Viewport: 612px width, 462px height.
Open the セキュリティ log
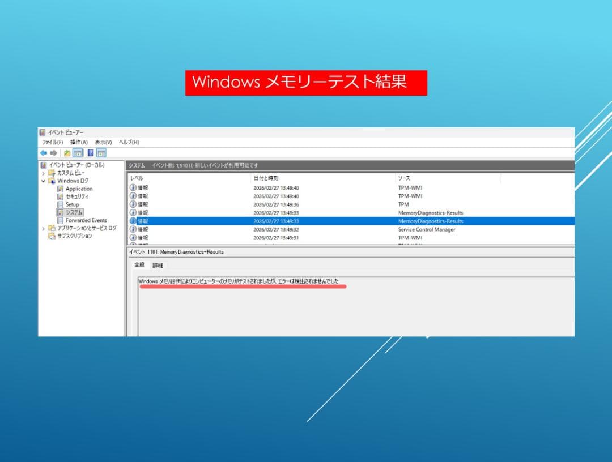click(77, 196)
